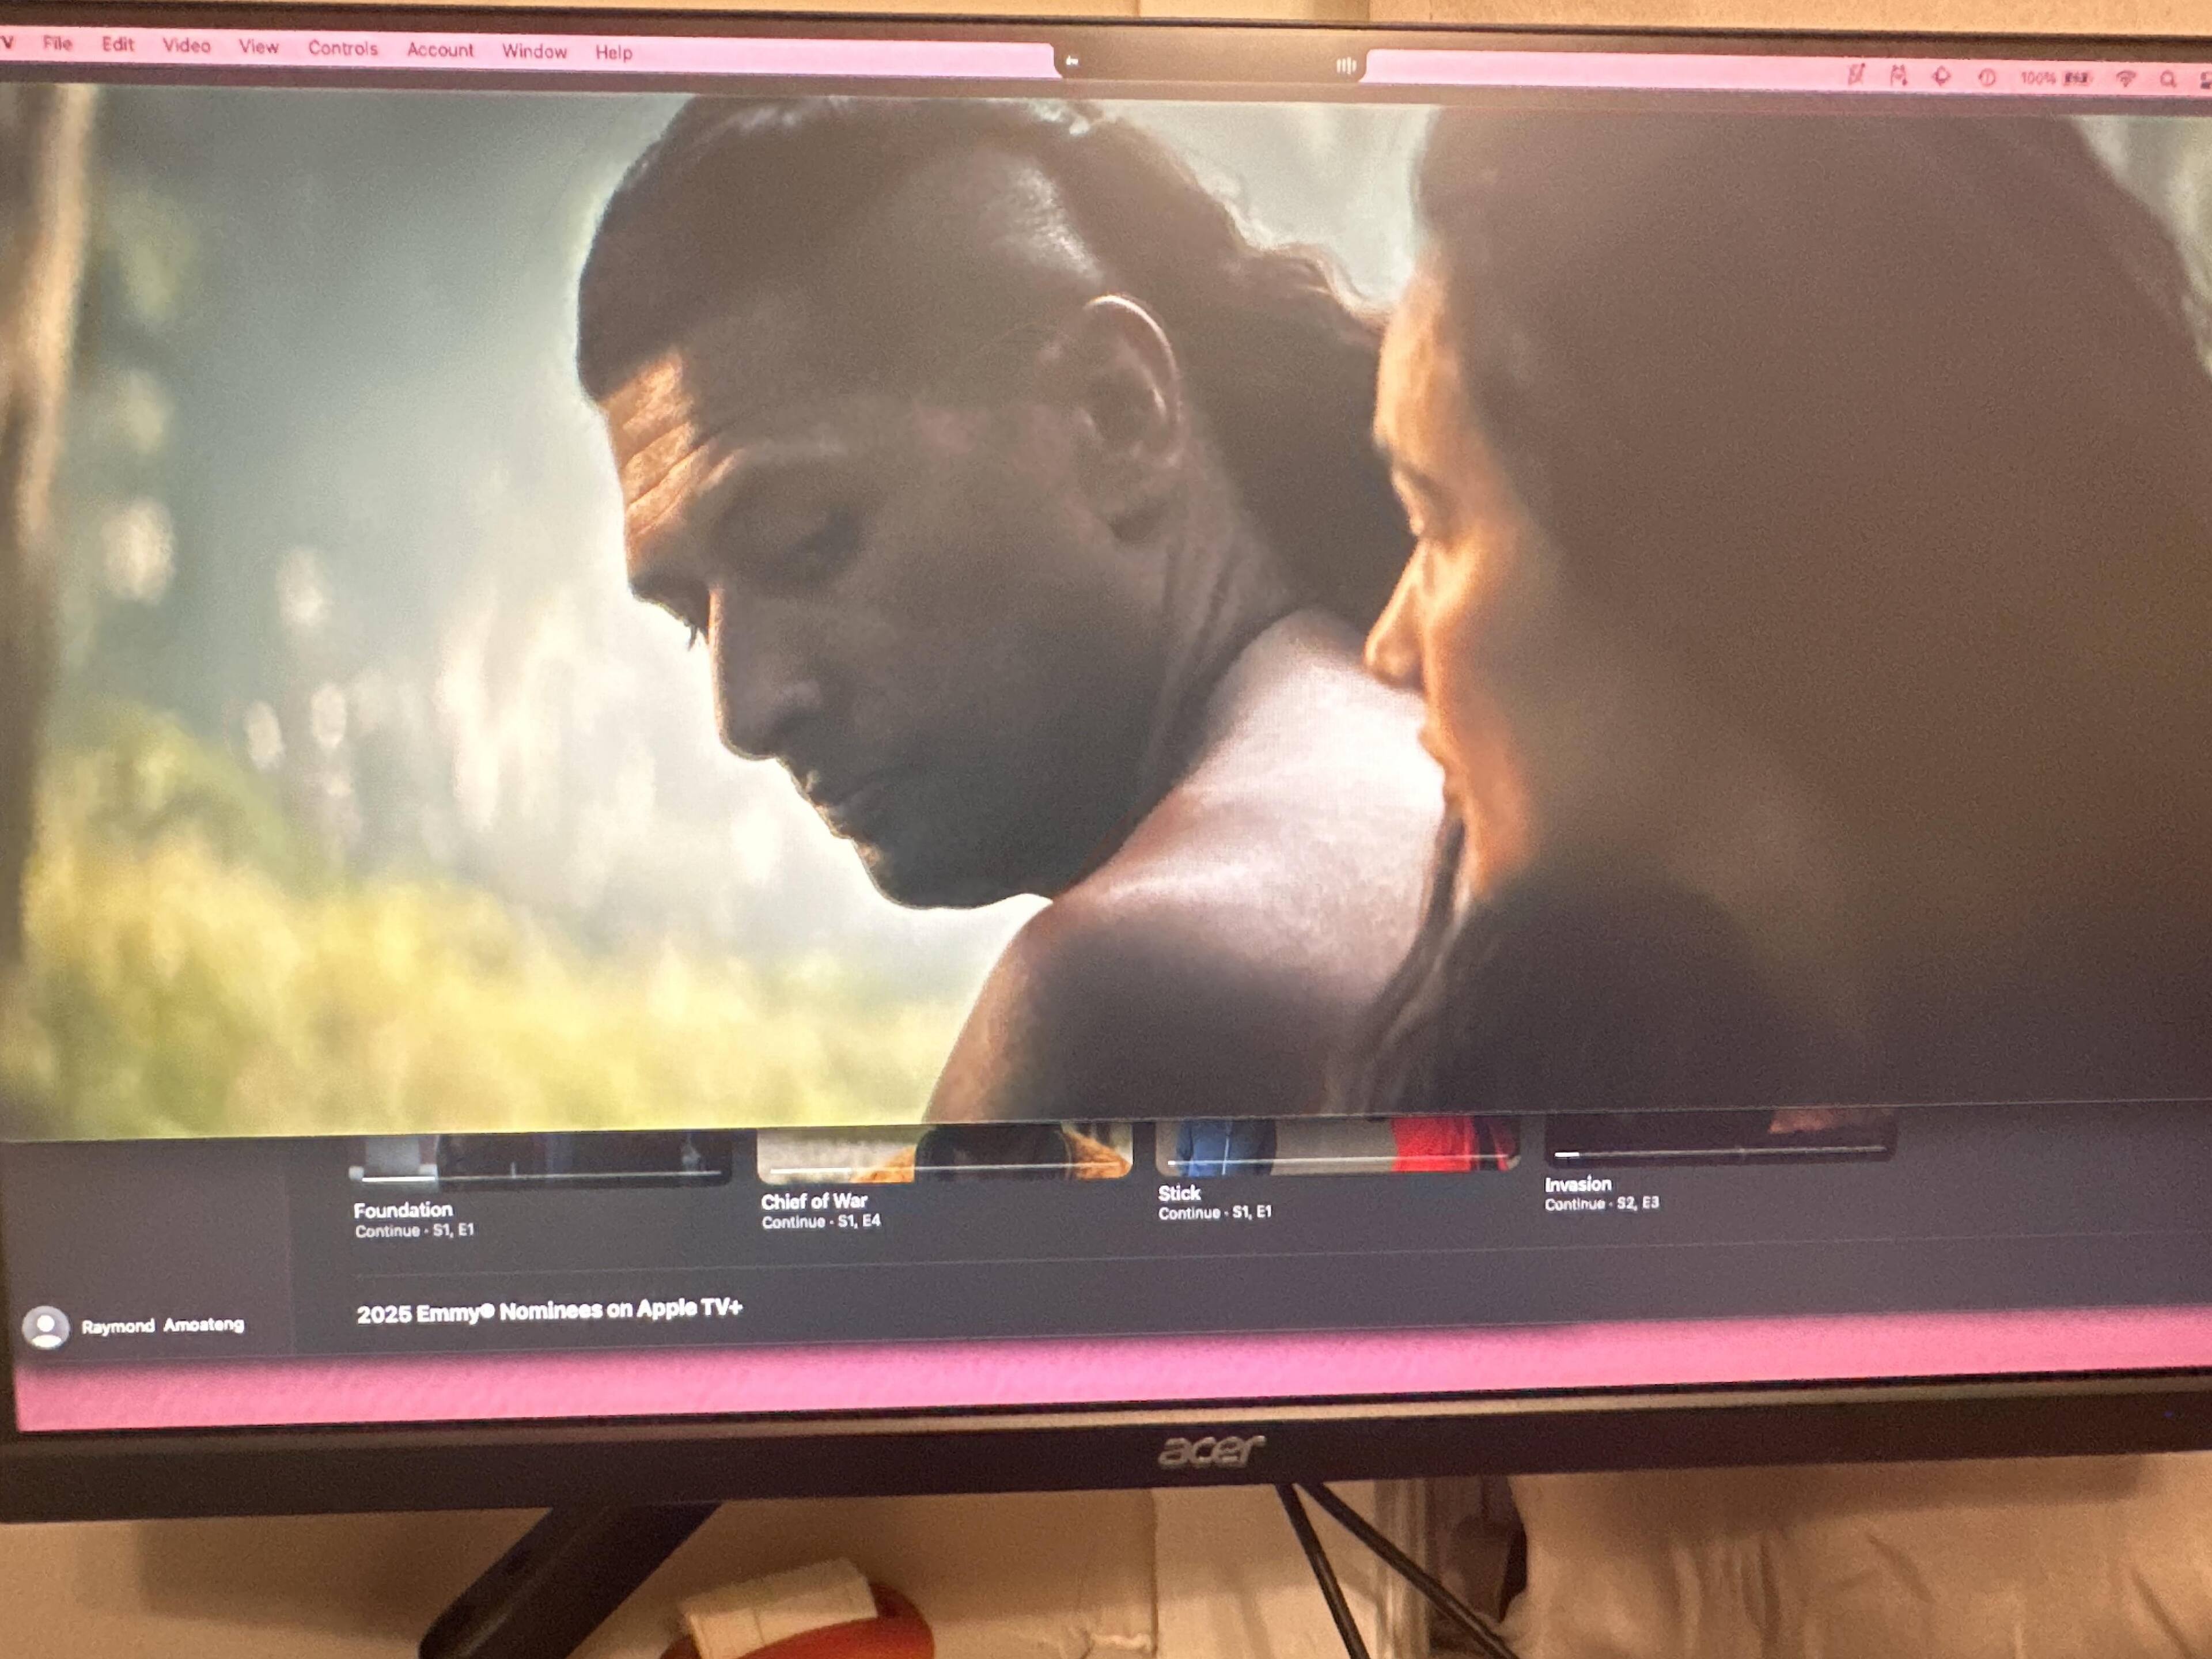Viewport: 2212px width, 1659px height.
Task: Click the Raymond Amoateng profile avatar
Action: click(x=46, y=1327)
